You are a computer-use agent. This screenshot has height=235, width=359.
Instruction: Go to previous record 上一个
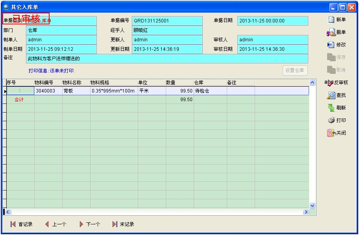click(47, 224)
